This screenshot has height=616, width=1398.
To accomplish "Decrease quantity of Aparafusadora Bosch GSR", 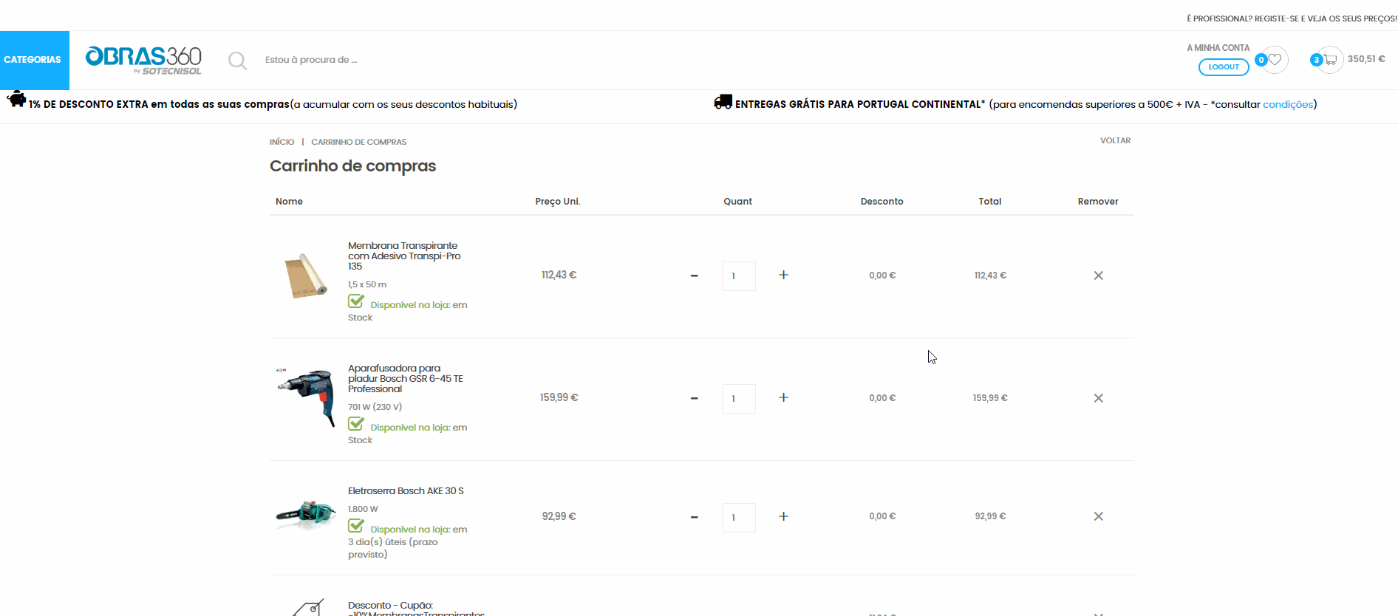I will click(x=695, y=398).
